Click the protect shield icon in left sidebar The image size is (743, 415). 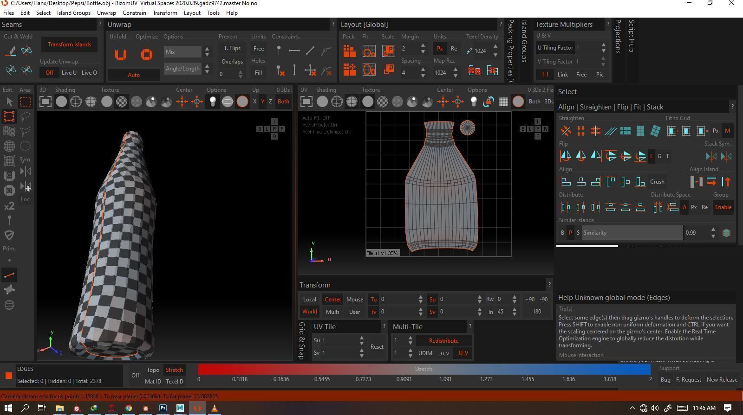point(9,235)
